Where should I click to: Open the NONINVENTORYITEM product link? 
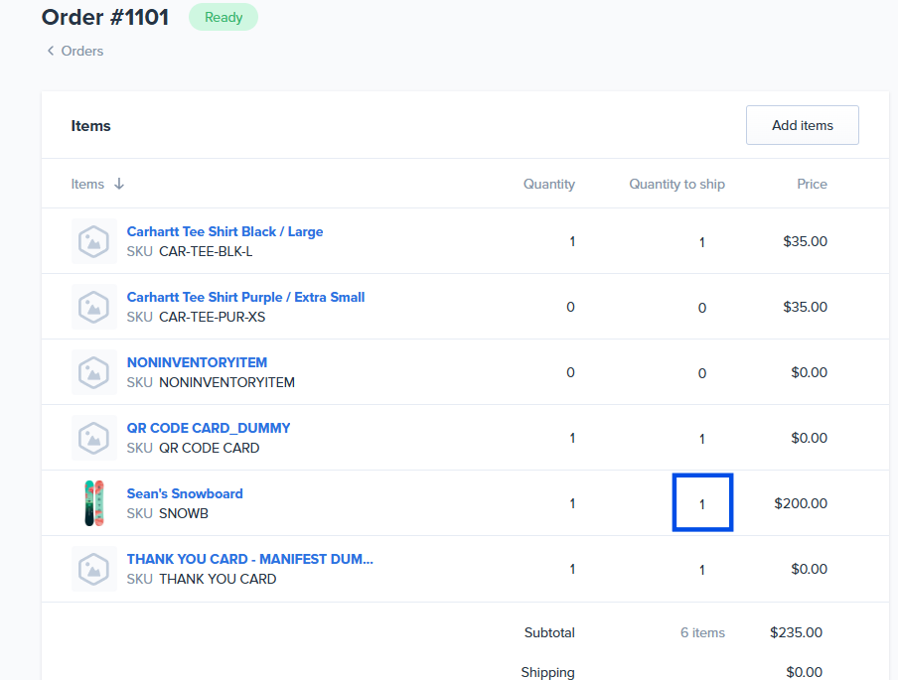click(197, 362)
